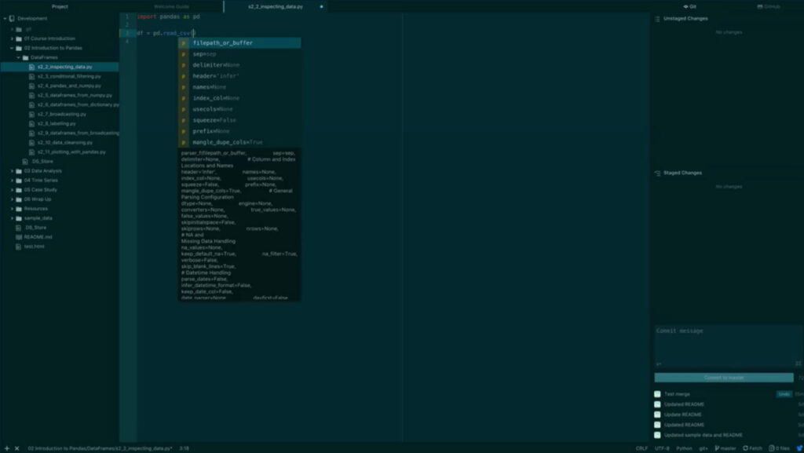Click the X icon in bottom-left status bar
Screen dimensions: 804x453
(x=16, y=448)
